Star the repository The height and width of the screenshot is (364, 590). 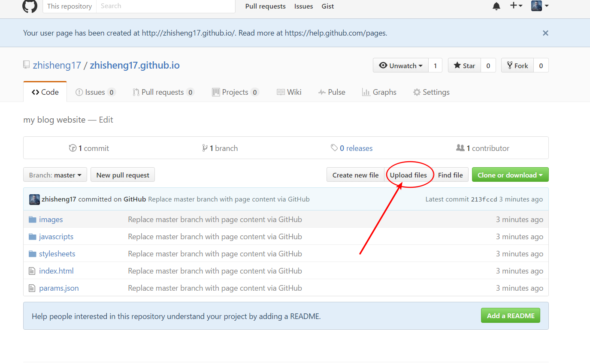[x=464, y=66]
